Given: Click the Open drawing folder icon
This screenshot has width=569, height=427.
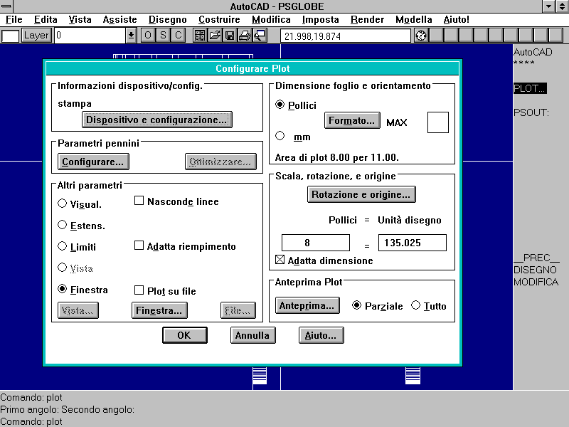Looking at the screenshot, I should (215, 36).
